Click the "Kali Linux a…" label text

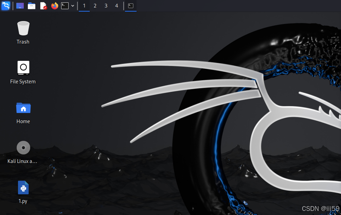coord(22,161)
